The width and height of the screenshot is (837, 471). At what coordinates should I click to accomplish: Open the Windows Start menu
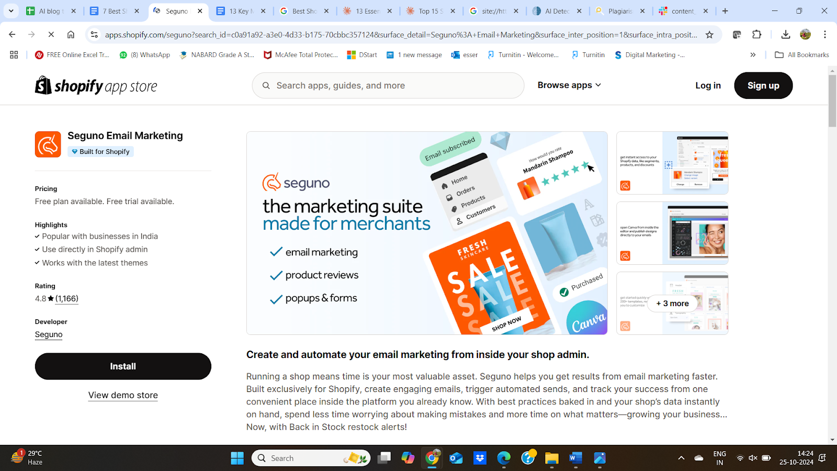tap(237, 458)
